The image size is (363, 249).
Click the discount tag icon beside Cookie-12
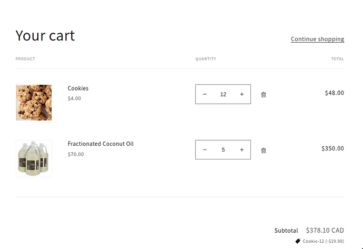(298, 241)
